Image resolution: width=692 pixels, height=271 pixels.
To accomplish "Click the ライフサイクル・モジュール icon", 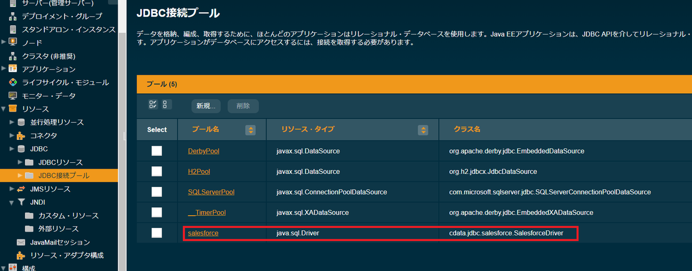I will click(13, 82).
